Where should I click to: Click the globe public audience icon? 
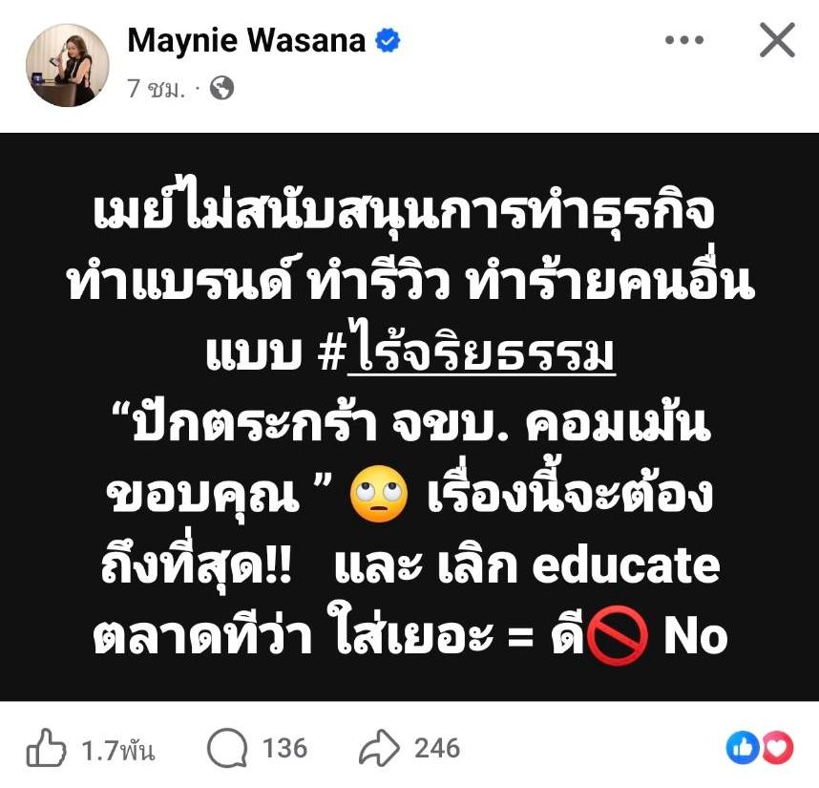[x=221, y=88]
